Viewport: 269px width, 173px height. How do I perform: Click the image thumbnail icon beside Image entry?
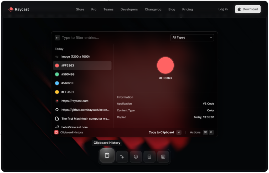[57, 57]
